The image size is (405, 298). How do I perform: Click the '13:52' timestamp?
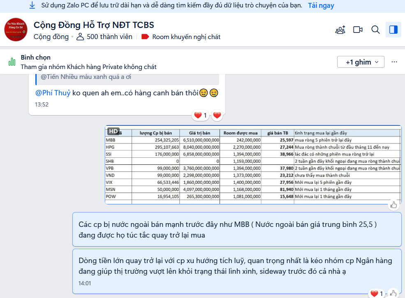click(x=42, y=104)
